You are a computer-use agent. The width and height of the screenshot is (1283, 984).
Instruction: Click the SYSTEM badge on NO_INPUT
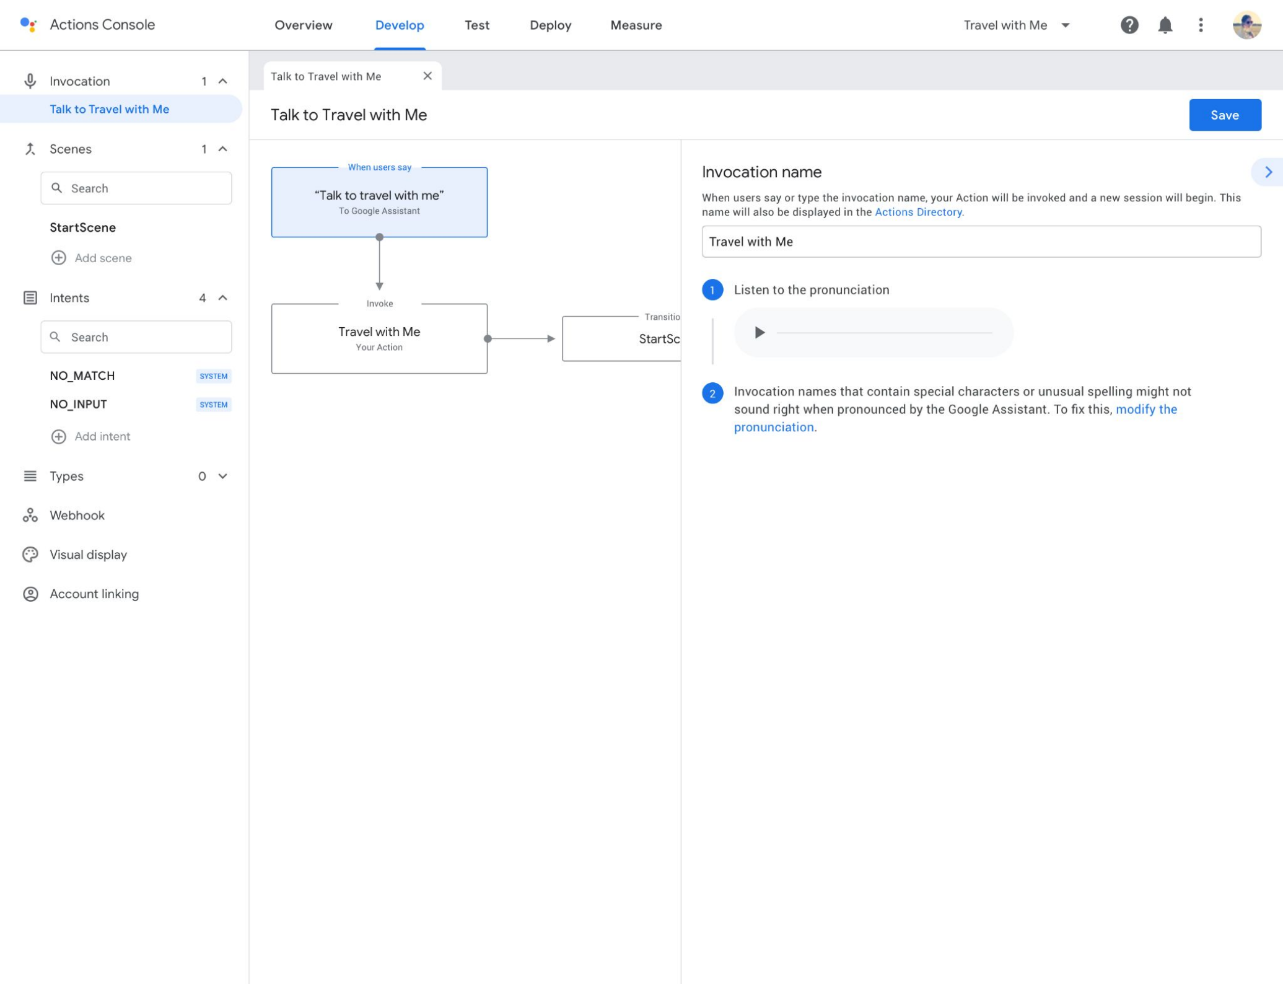point(213,405)
